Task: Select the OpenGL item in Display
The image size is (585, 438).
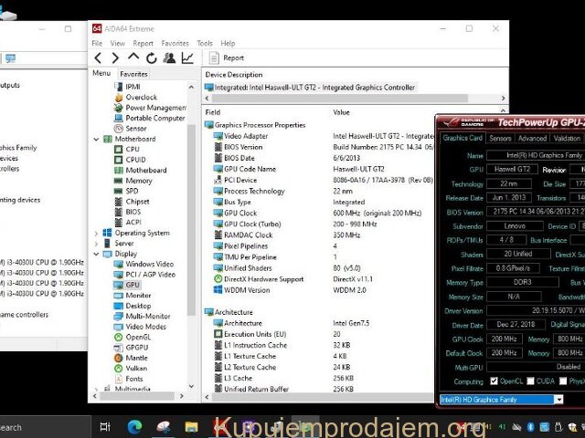Action: 138,337
